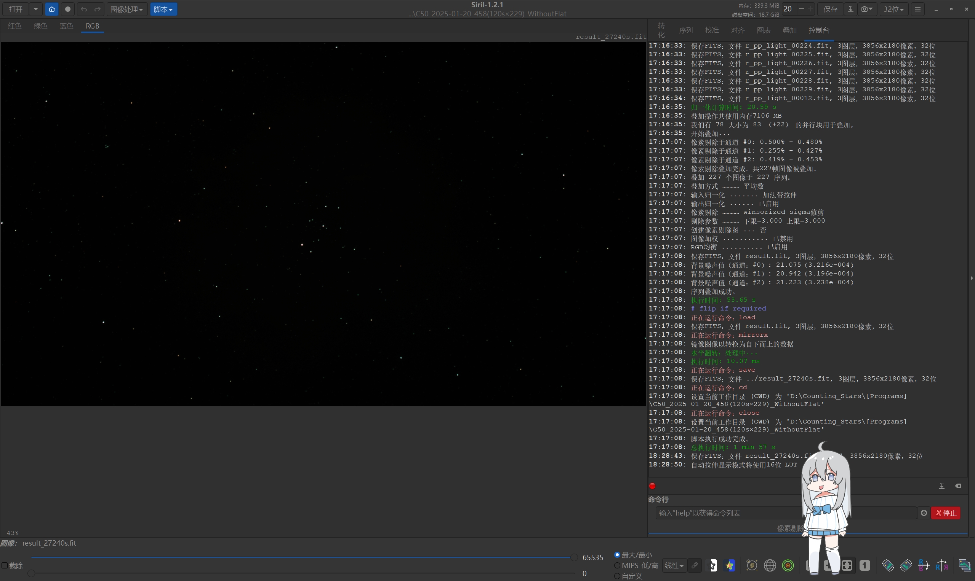Screen dimensions: 975x581
Task: Click the green concentric target photometry icon
Action: (788, 566)
